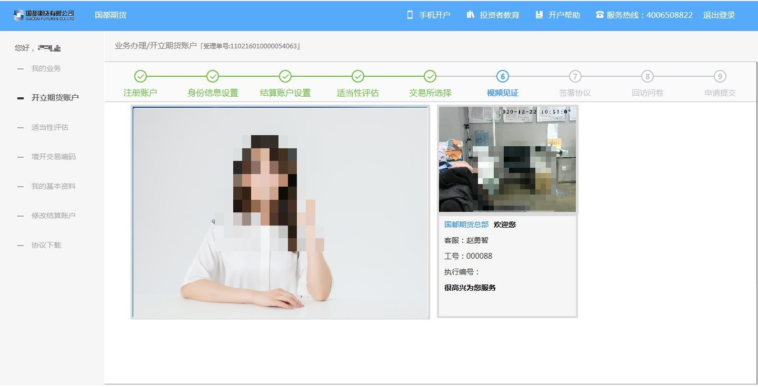Click the checkmark circle above 交易所选择

point(430,76)
